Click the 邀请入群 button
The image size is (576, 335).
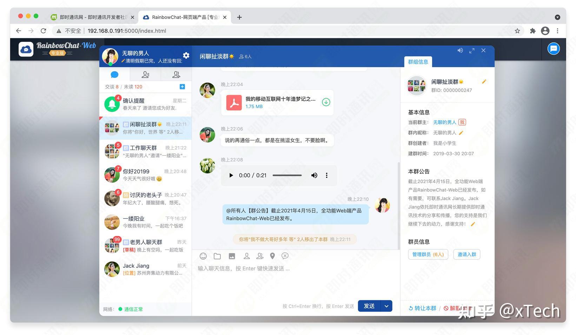[467, 254]
